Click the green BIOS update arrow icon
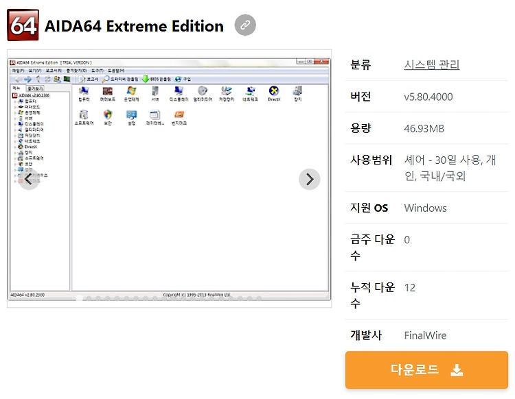 tap(145, 79)
